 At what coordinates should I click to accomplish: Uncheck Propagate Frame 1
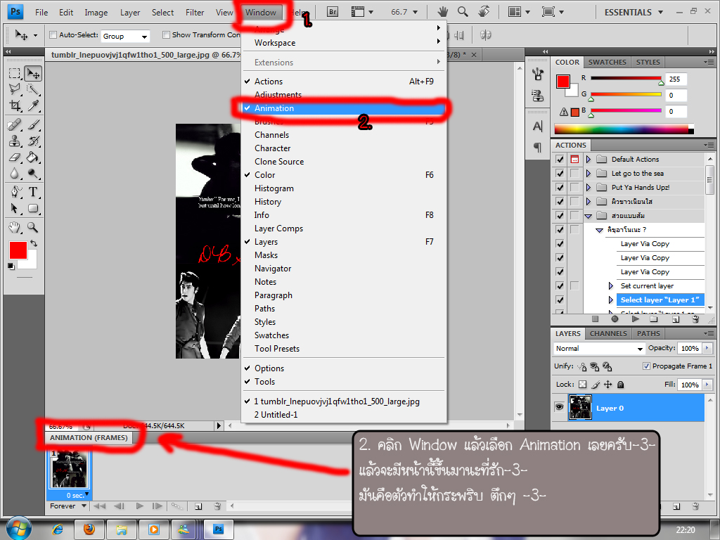[646, 366]
